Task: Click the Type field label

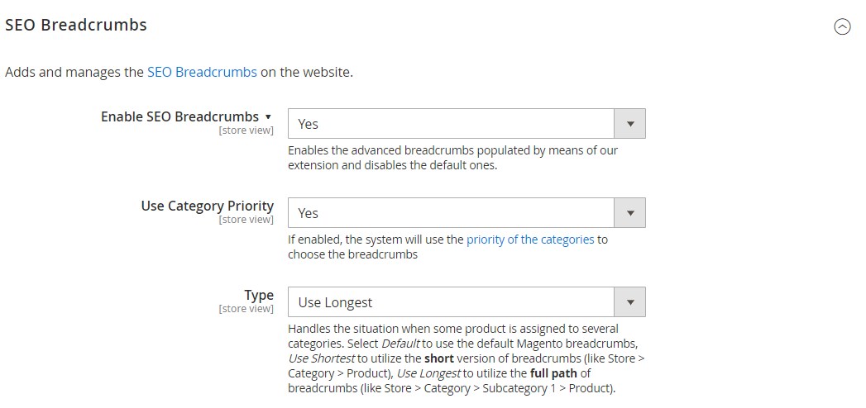Action: pos(258,295)
